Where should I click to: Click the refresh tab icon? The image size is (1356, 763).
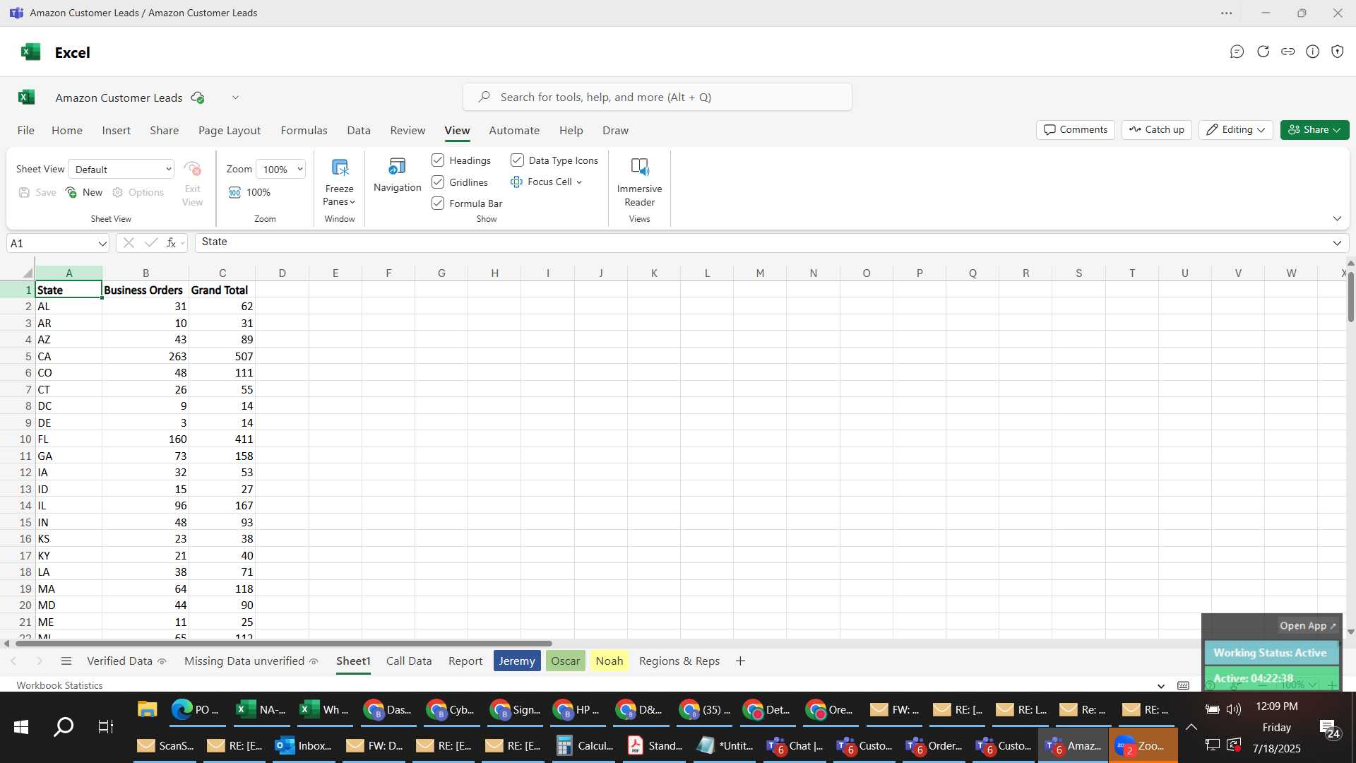click(x=1263, y=52)
